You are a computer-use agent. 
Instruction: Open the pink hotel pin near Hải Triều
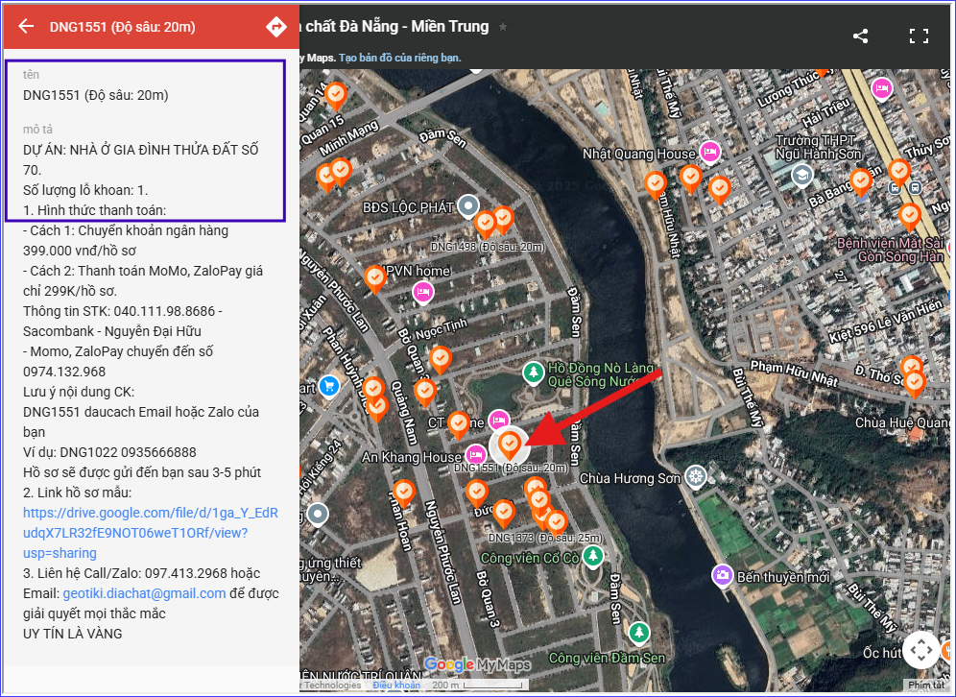click(881, 88)
